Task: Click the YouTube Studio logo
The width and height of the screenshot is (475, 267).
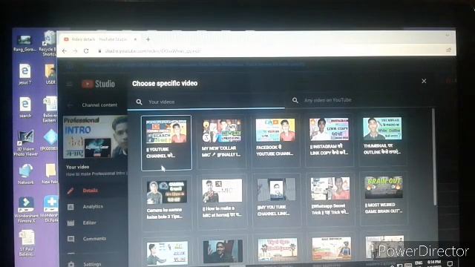Action: [x=98, y=84]
